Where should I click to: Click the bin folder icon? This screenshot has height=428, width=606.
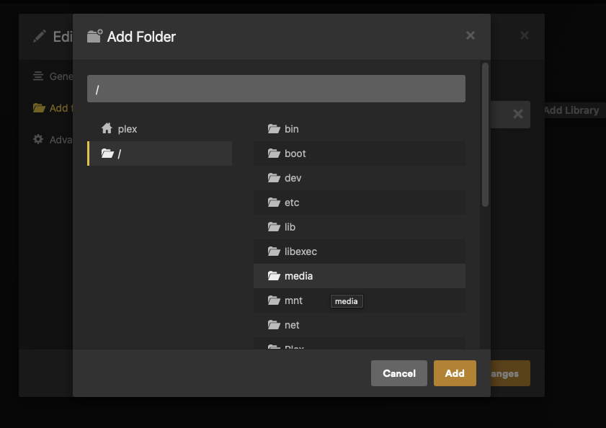pos(274,129)
